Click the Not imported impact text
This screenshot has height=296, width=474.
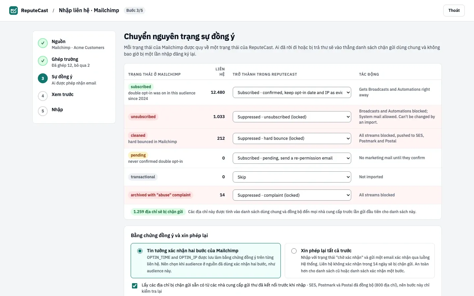point(371,177)
